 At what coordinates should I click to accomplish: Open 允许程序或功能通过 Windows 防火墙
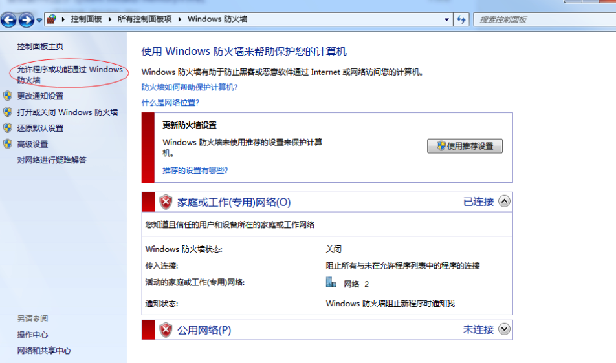70,74
